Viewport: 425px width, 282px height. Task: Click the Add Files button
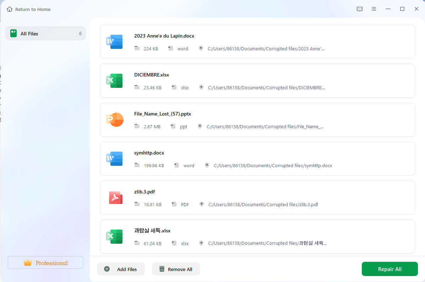tap(121, 269)
